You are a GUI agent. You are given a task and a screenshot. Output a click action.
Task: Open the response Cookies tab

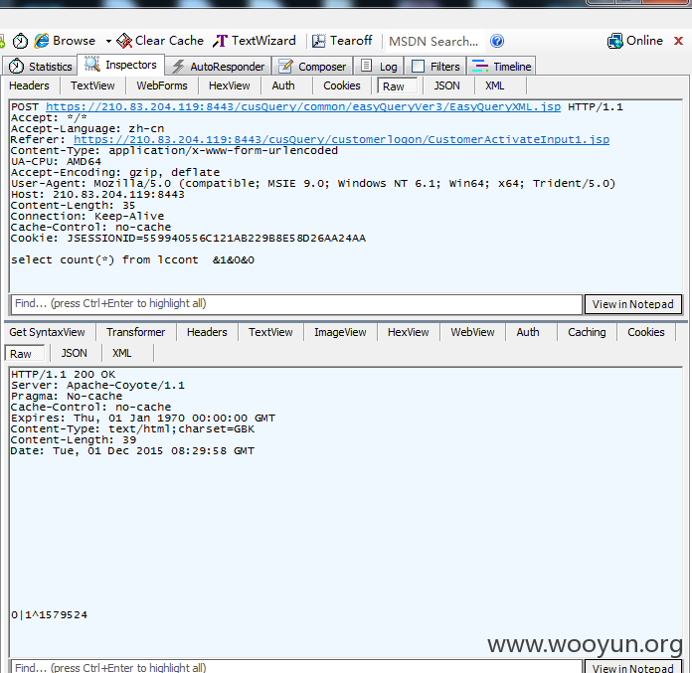point(645,332)
